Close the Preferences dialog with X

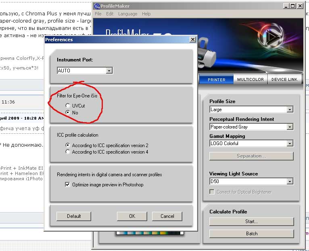point(192,40)
